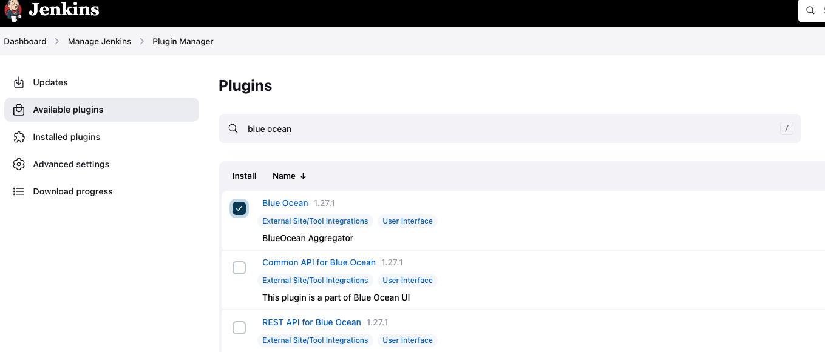825x352 pixels.
Task: Sort by the Name column header
Action: coord(290,176)
